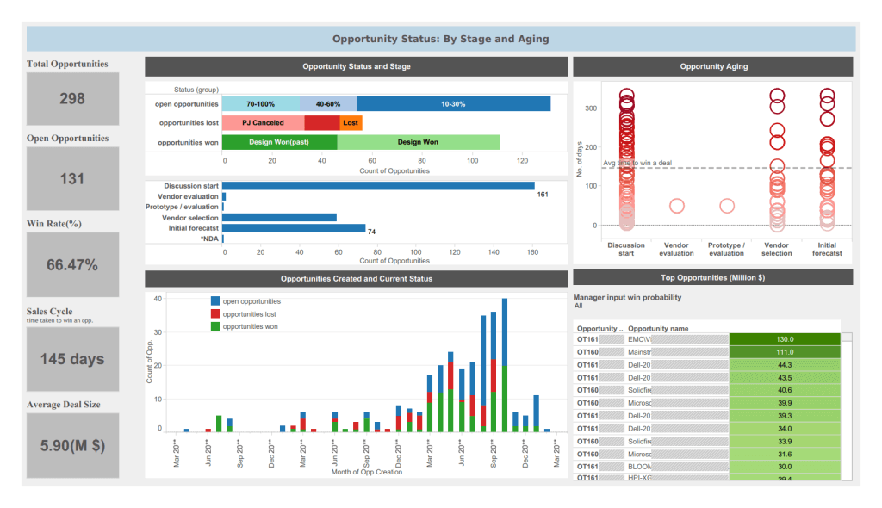
Task: Click the 'Initial forecatst' axis label in Aging chart
Action: 827,249
